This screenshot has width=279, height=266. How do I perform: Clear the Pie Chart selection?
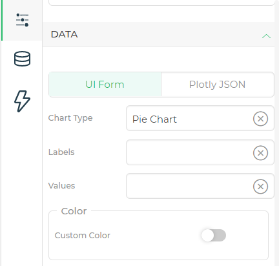(x=260, y=119)
